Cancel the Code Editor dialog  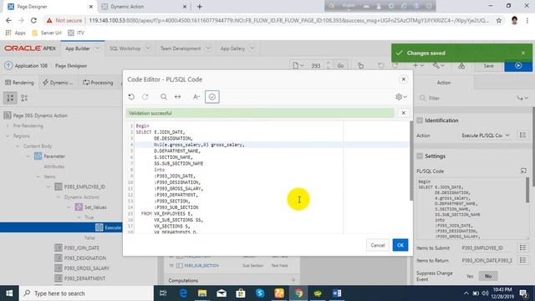point(377,245)
